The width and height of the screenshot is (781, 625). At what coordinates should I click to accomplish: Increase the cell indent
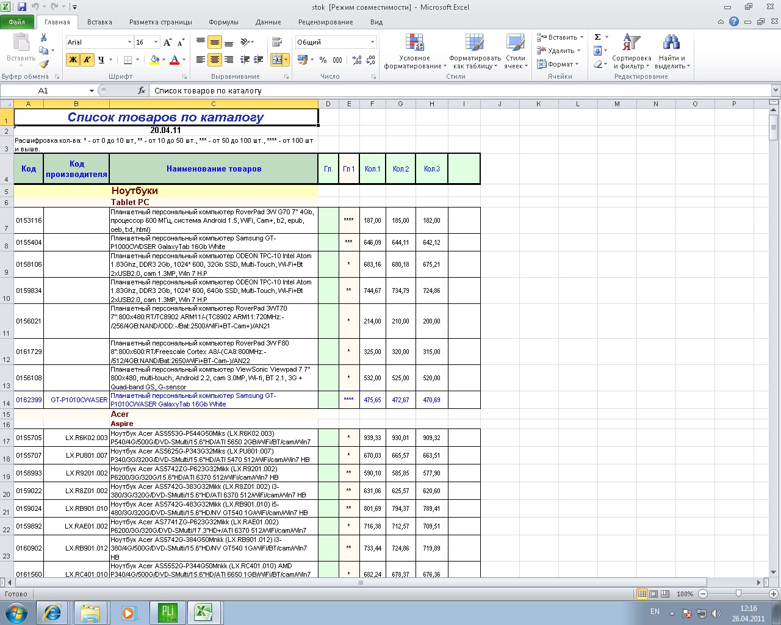point(259,60)
